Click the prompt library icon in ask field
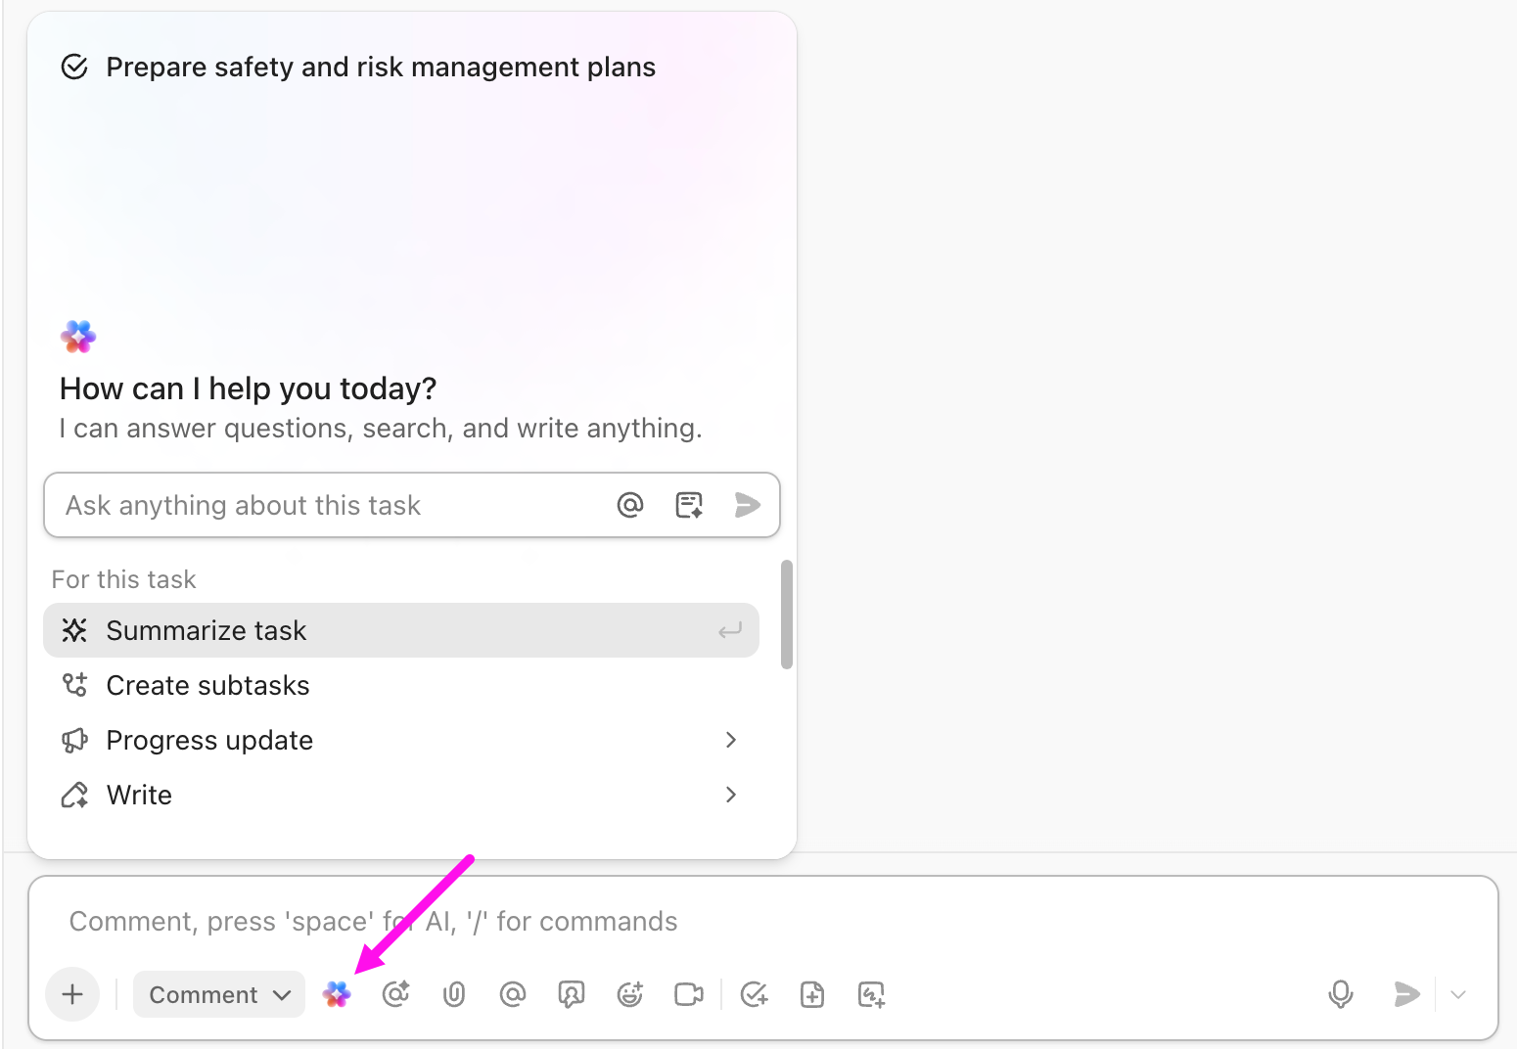 [689, 505]
